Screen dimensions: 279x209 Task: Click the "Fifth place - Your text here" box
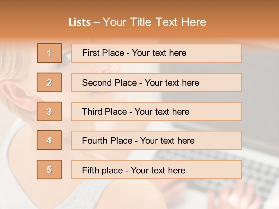156,170
